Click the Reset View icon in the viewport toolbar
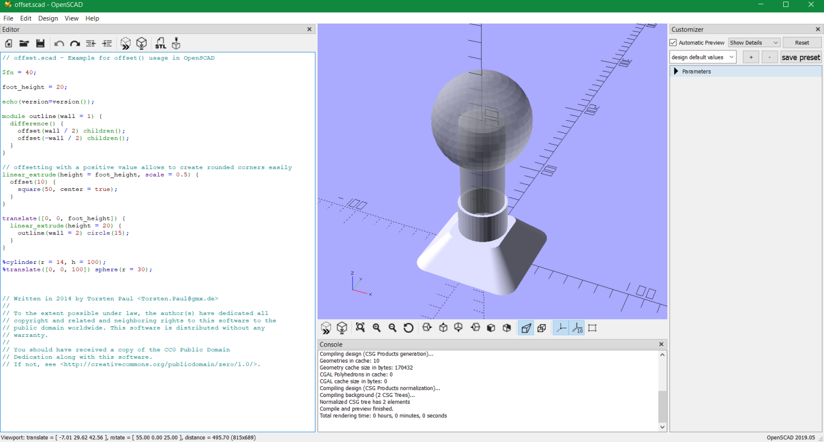The image size is (824, 442). 408,328
